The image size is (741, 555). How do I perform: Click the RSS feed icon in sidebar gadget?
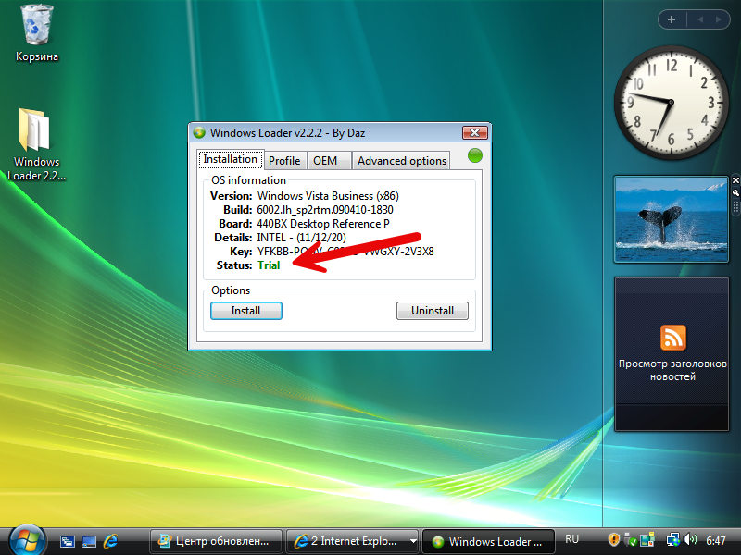click(x=672, y=338)
